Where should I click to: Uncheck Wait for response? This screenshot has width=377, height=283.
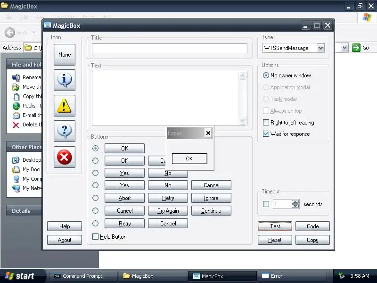click(x=266, y=134)
